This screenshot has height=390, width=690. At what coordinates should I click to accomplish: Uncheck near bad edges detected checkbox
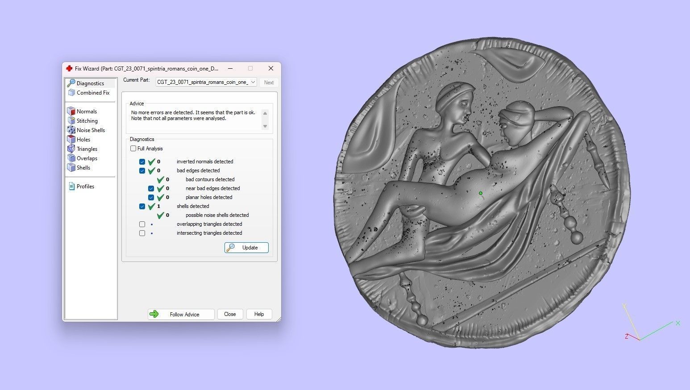tap(151, 188)
